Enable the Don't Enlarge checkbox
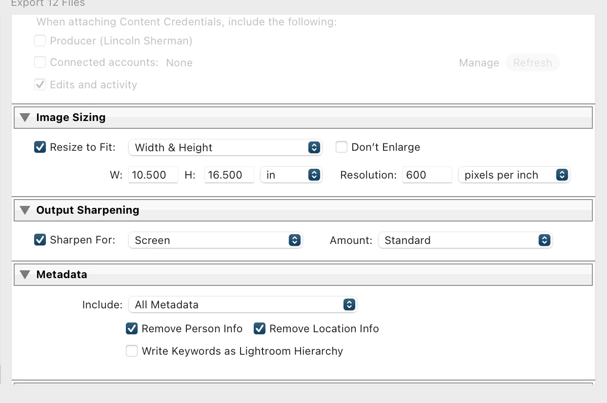Image resolution: width=607 pixels, height=403 pixels. (342, 147)
